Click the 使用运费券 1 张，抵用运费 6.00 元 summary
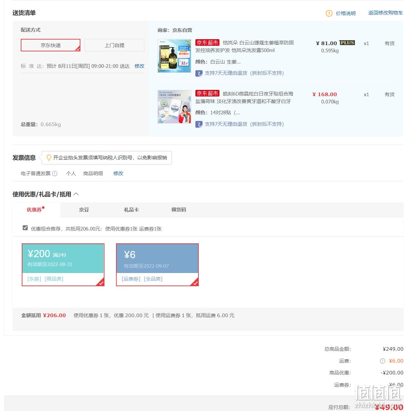 [x=195, y=315]
